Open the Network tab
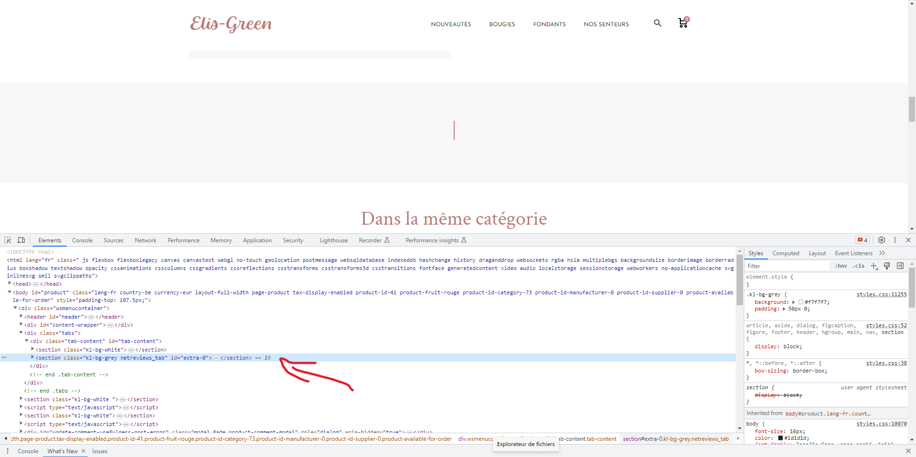The width and height of the screenshot is (916, 457). (x=146, y=240)
